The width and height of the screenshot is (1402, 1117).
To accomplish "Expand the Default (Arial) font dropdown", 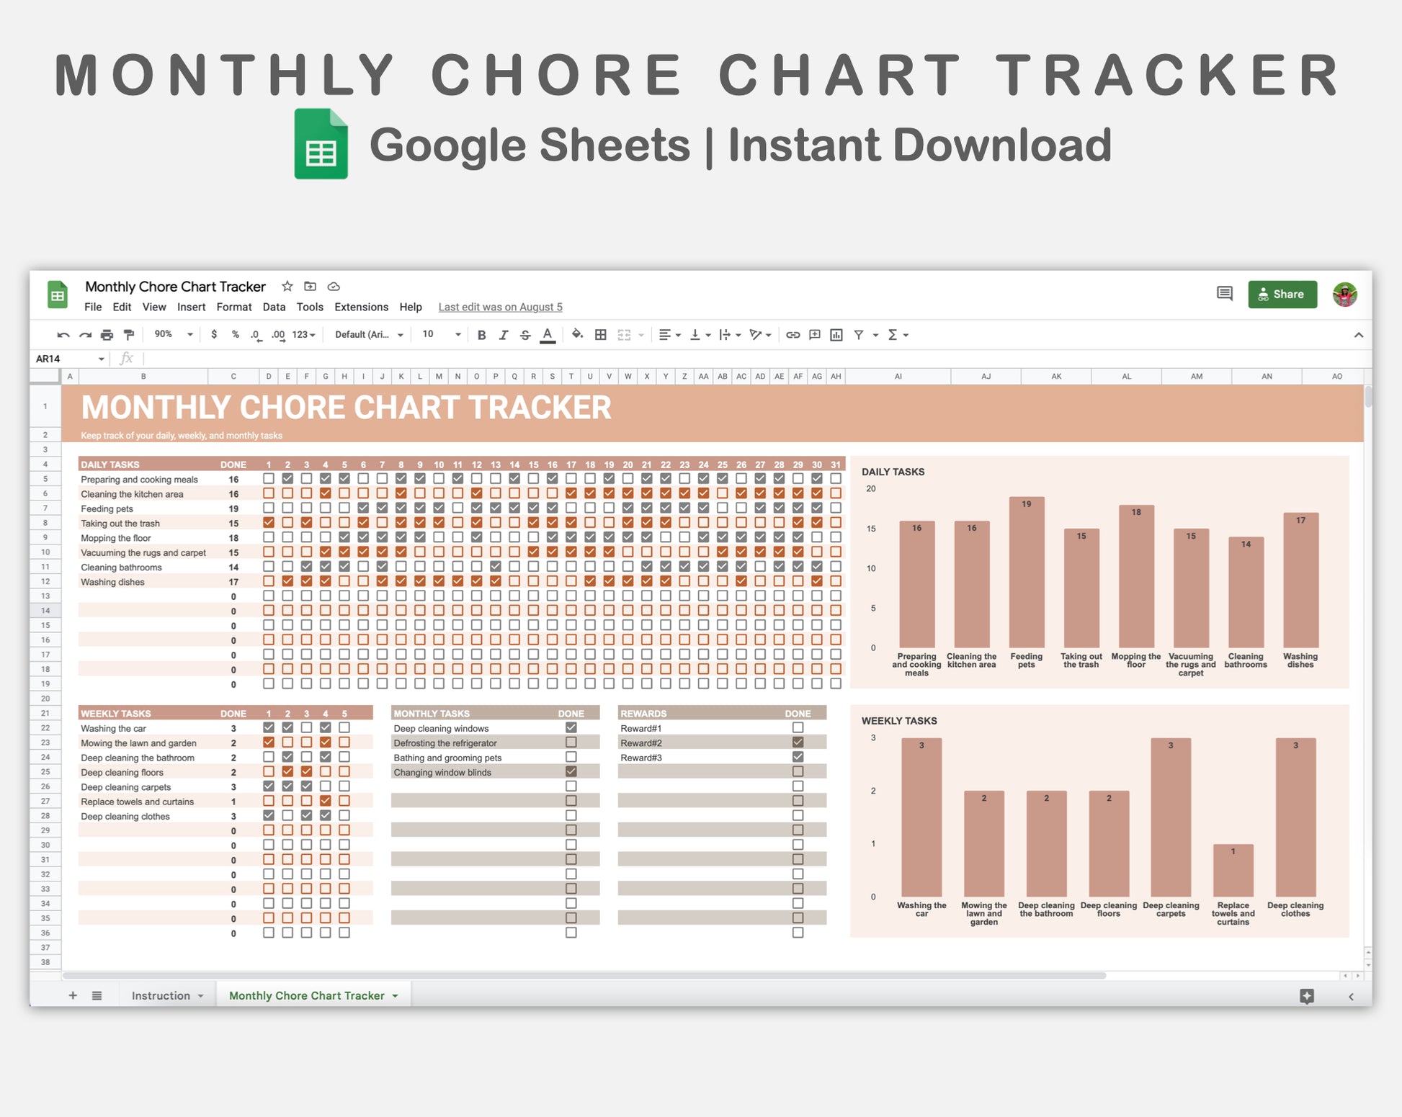I will [369, 335].
